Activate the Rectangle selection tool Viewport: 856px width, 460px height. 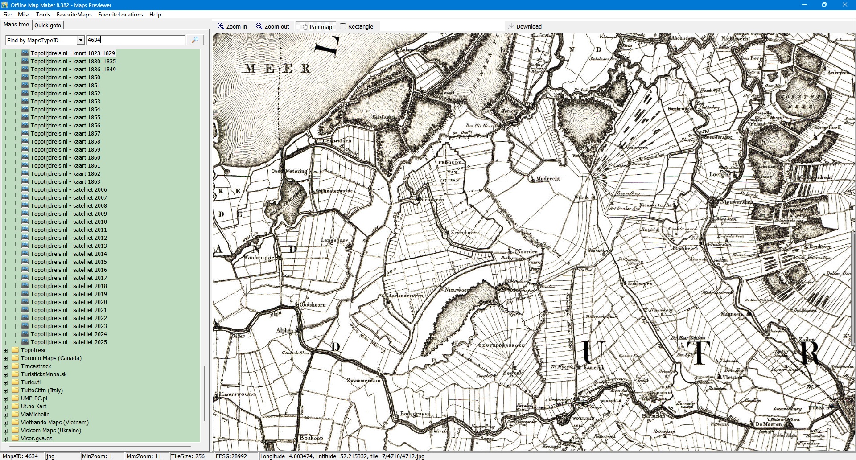343,26
